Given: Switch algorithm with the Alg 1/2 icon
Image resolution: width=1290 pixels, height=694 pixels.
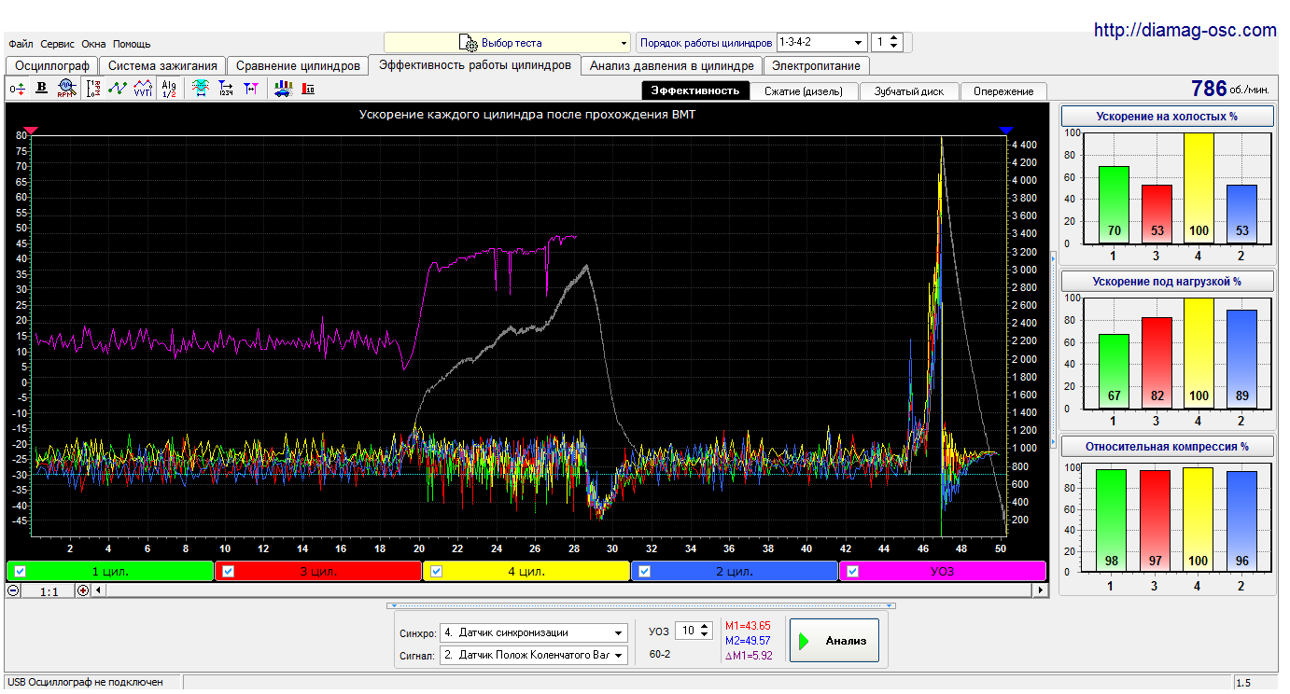Looking at the screenshot, I should [x=169, y=89].
